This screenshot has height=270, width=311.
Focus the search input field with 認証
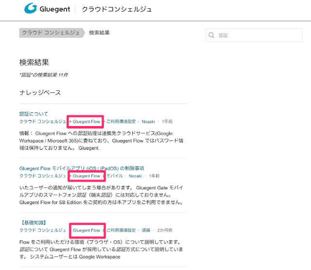(254, 35)
